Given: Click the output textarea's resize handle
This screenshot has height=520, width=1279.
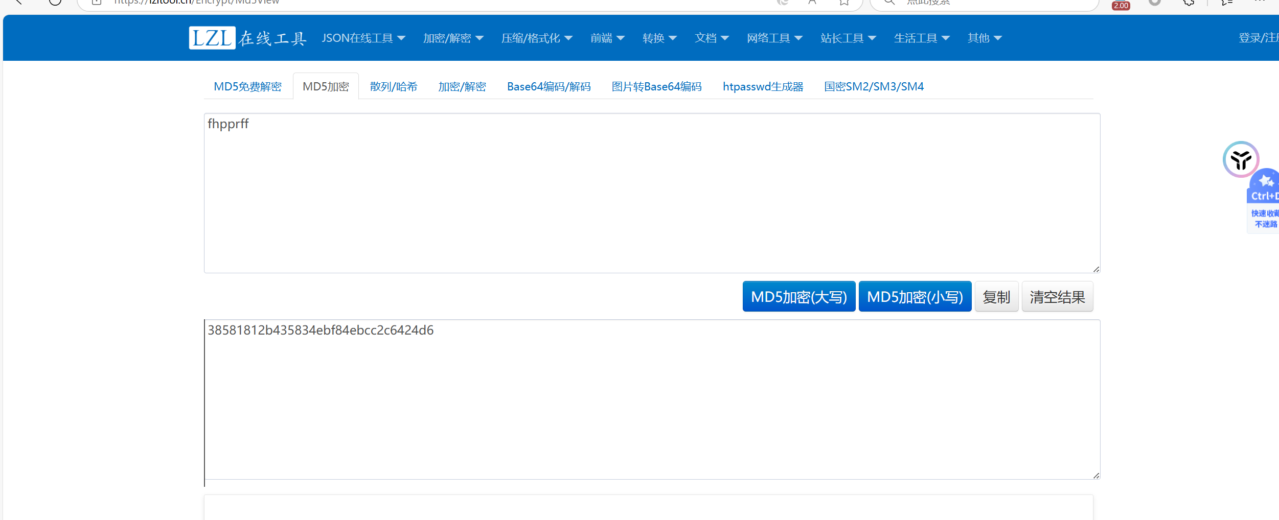Looking at the screenshot, I should [1096, 476].
